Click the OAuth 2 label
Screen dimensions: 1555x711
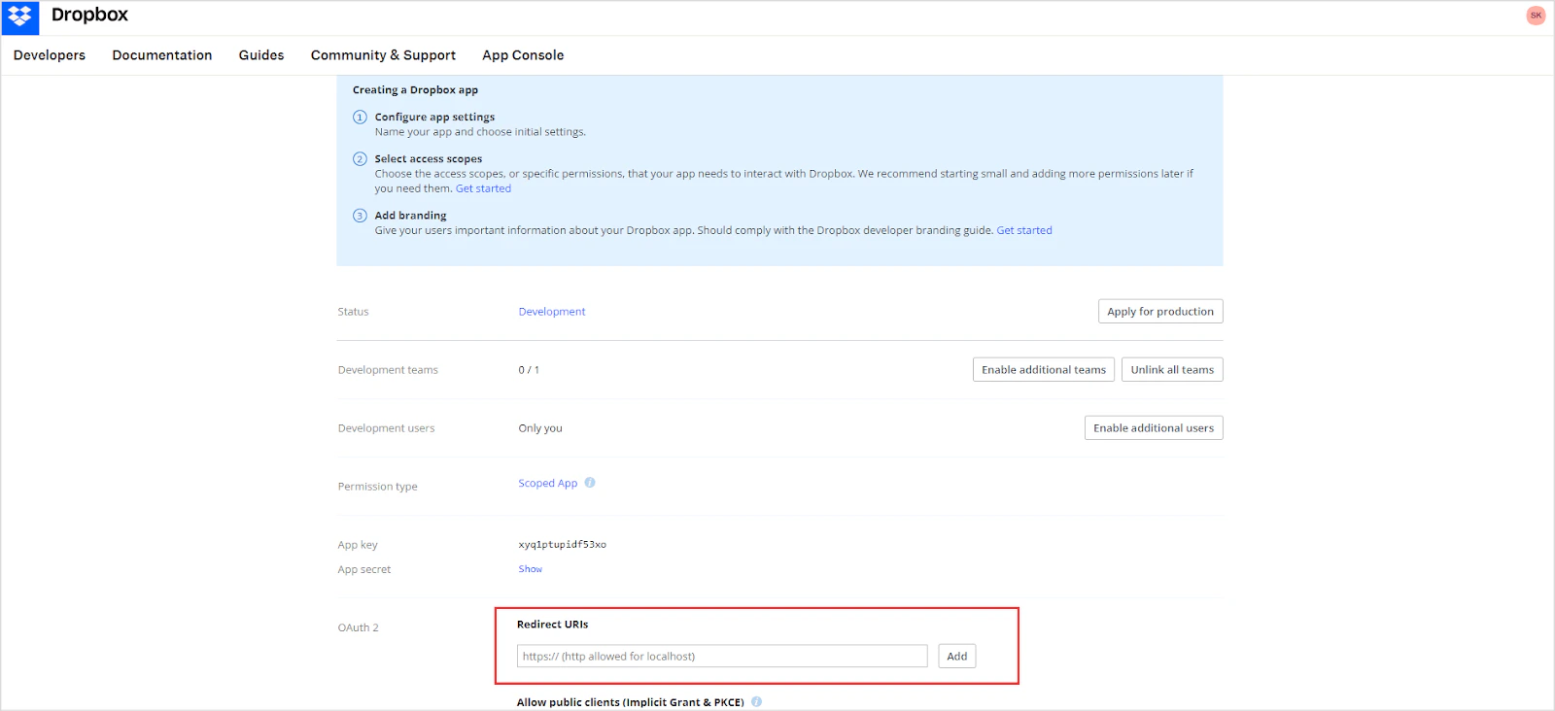[359, 627]
